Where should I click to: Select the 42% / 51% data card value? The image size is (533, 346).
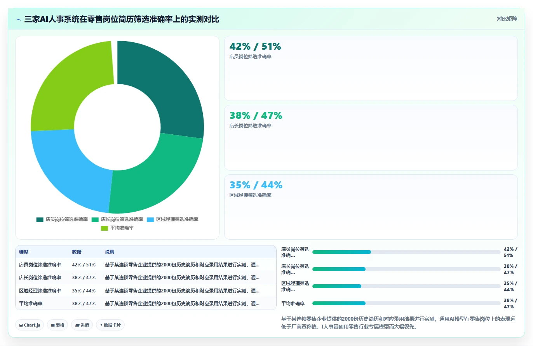click(x=255, y=47)
